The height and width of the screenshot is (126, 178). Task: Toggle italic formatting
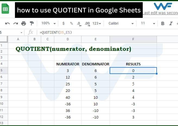pyautogui.click(x=171, y=24)
